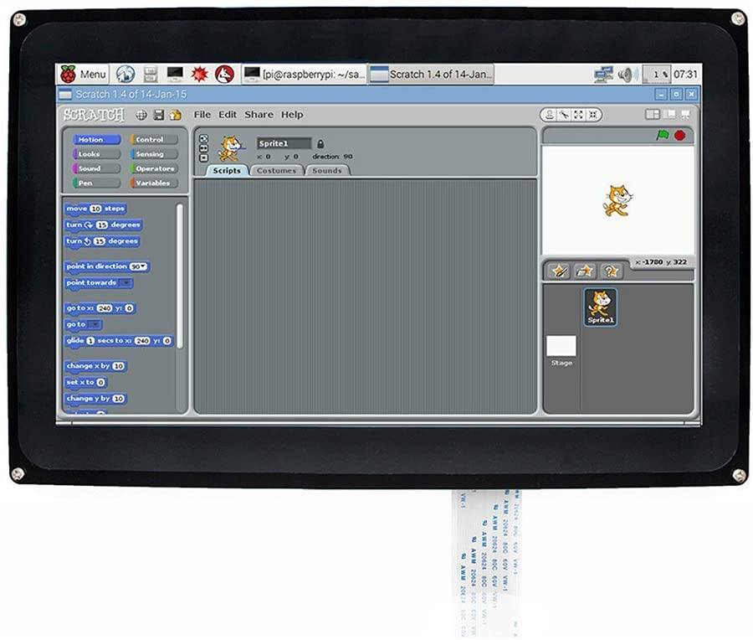Select the Looks block category
Screen dimensions: 753x640
pos(89,154)
